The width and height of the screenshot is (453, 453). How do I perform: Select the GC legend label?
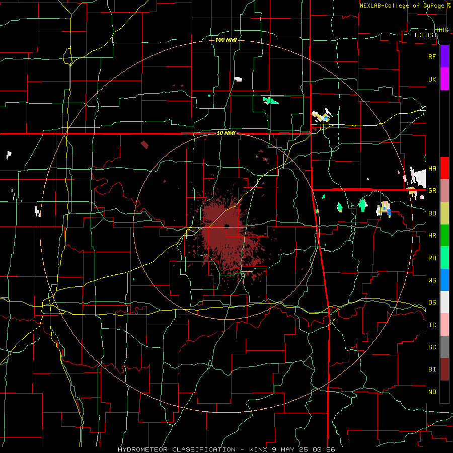[432, 347]
